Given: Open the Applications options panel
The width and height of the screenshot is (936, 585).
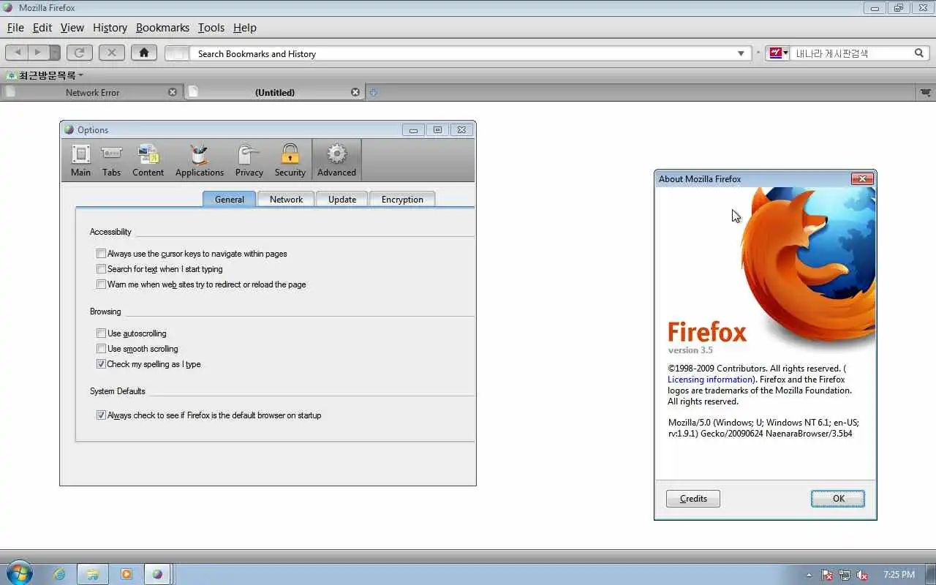Looking at the screenshot, I should pos(199,160).
